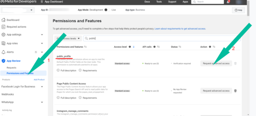Image resolution: width=256 pixels, height=116 pixels.
Task: Click the Dashboard home icon
Action: coord(3,20)
